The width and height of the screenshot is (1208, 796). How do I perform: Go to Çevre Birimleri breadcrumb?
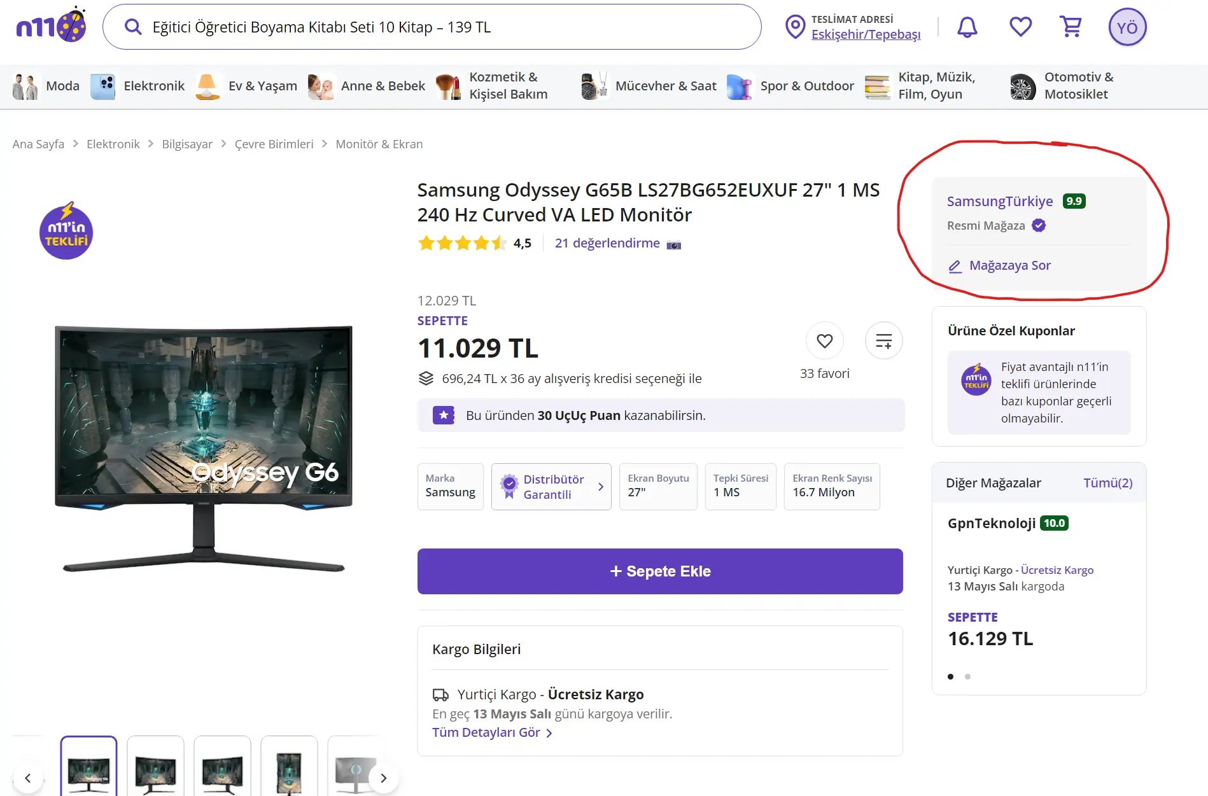[x=274, y=144]
